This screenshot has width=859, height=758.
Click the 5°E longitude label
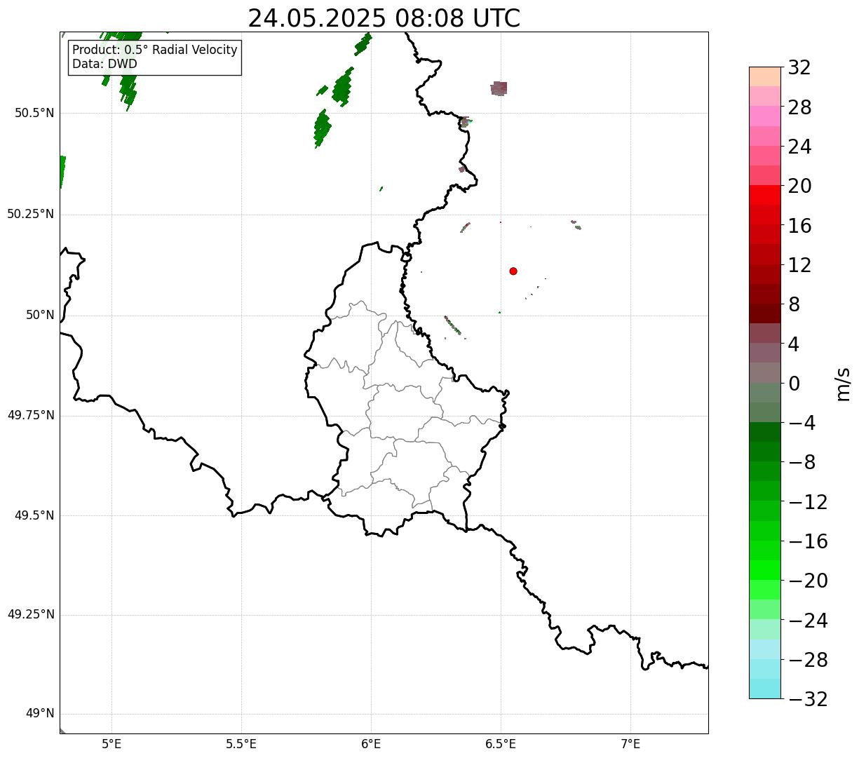point(111,744)
